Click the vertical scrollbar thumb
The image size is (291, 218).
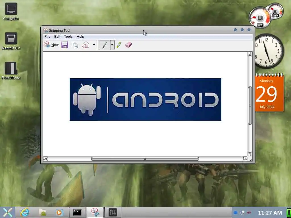click(x=250, y=106)
